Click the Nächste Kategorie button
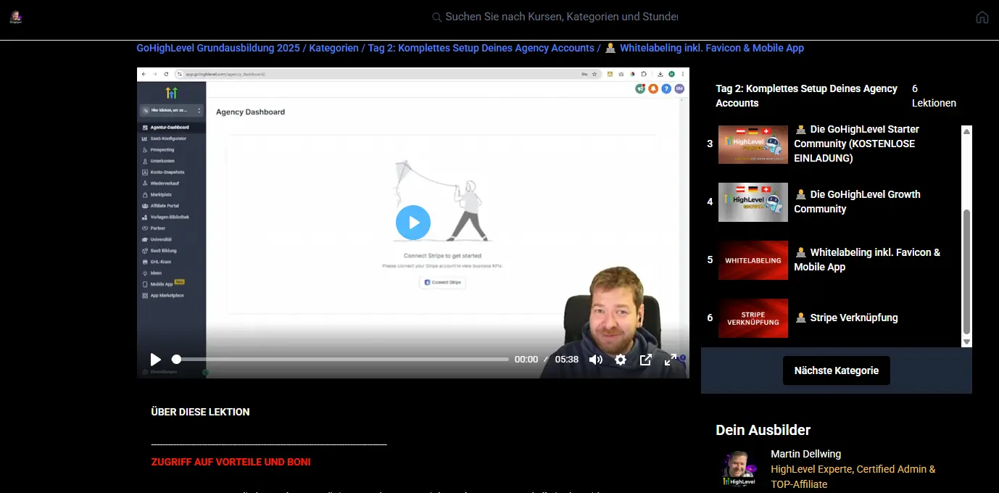999x493 pixels. tap(837, 370)
